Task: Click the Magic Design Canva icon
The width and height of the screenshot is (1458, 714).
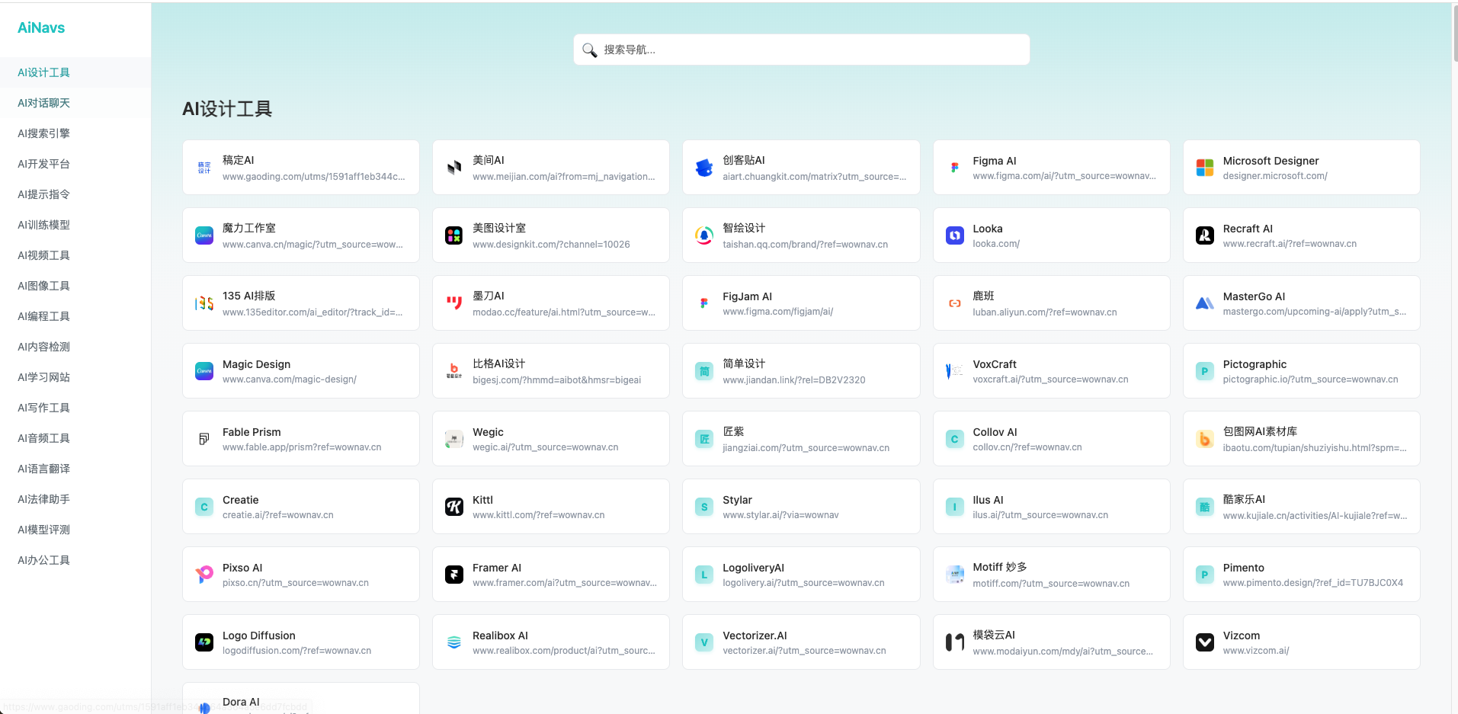Action: [204, 371]
